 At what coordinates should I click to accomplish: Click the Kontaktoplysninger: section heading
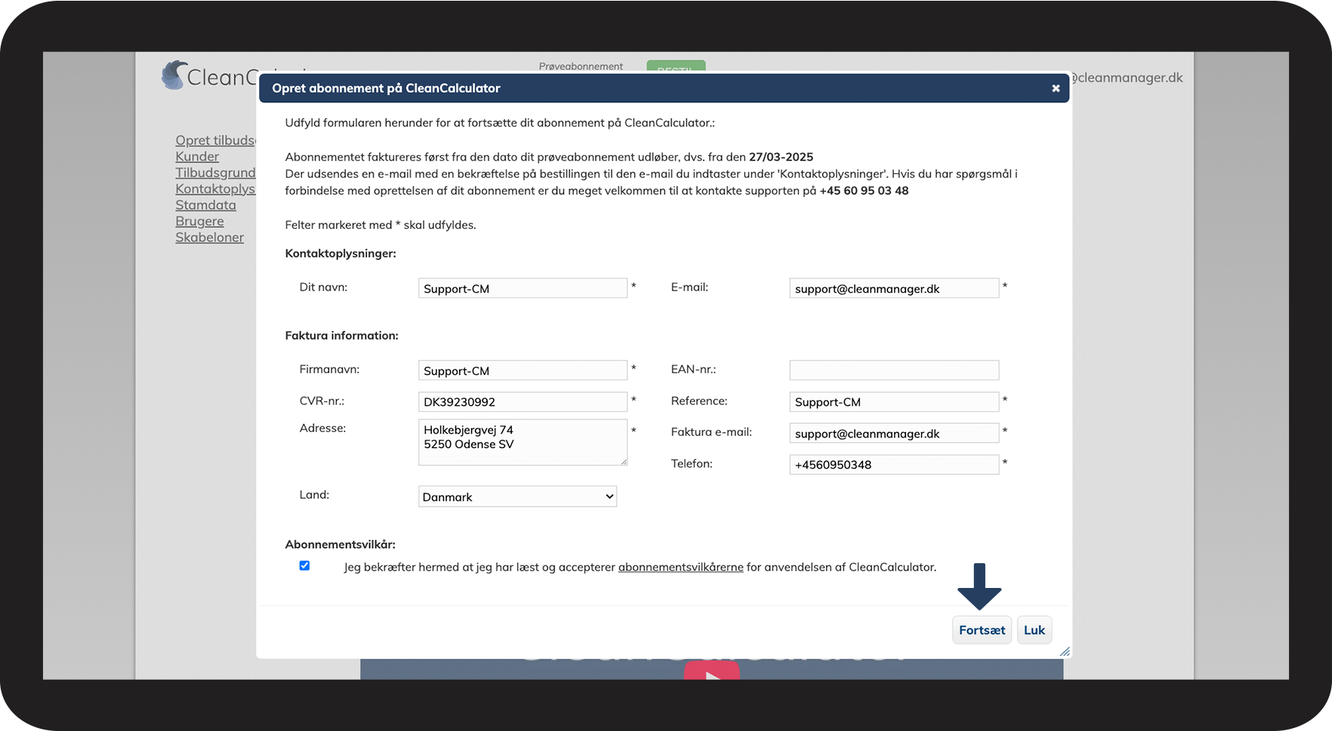[x=341, y=254]
